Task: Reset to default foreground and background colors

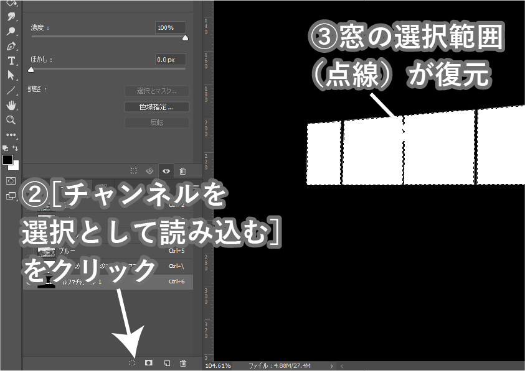Action: (6, 148)
